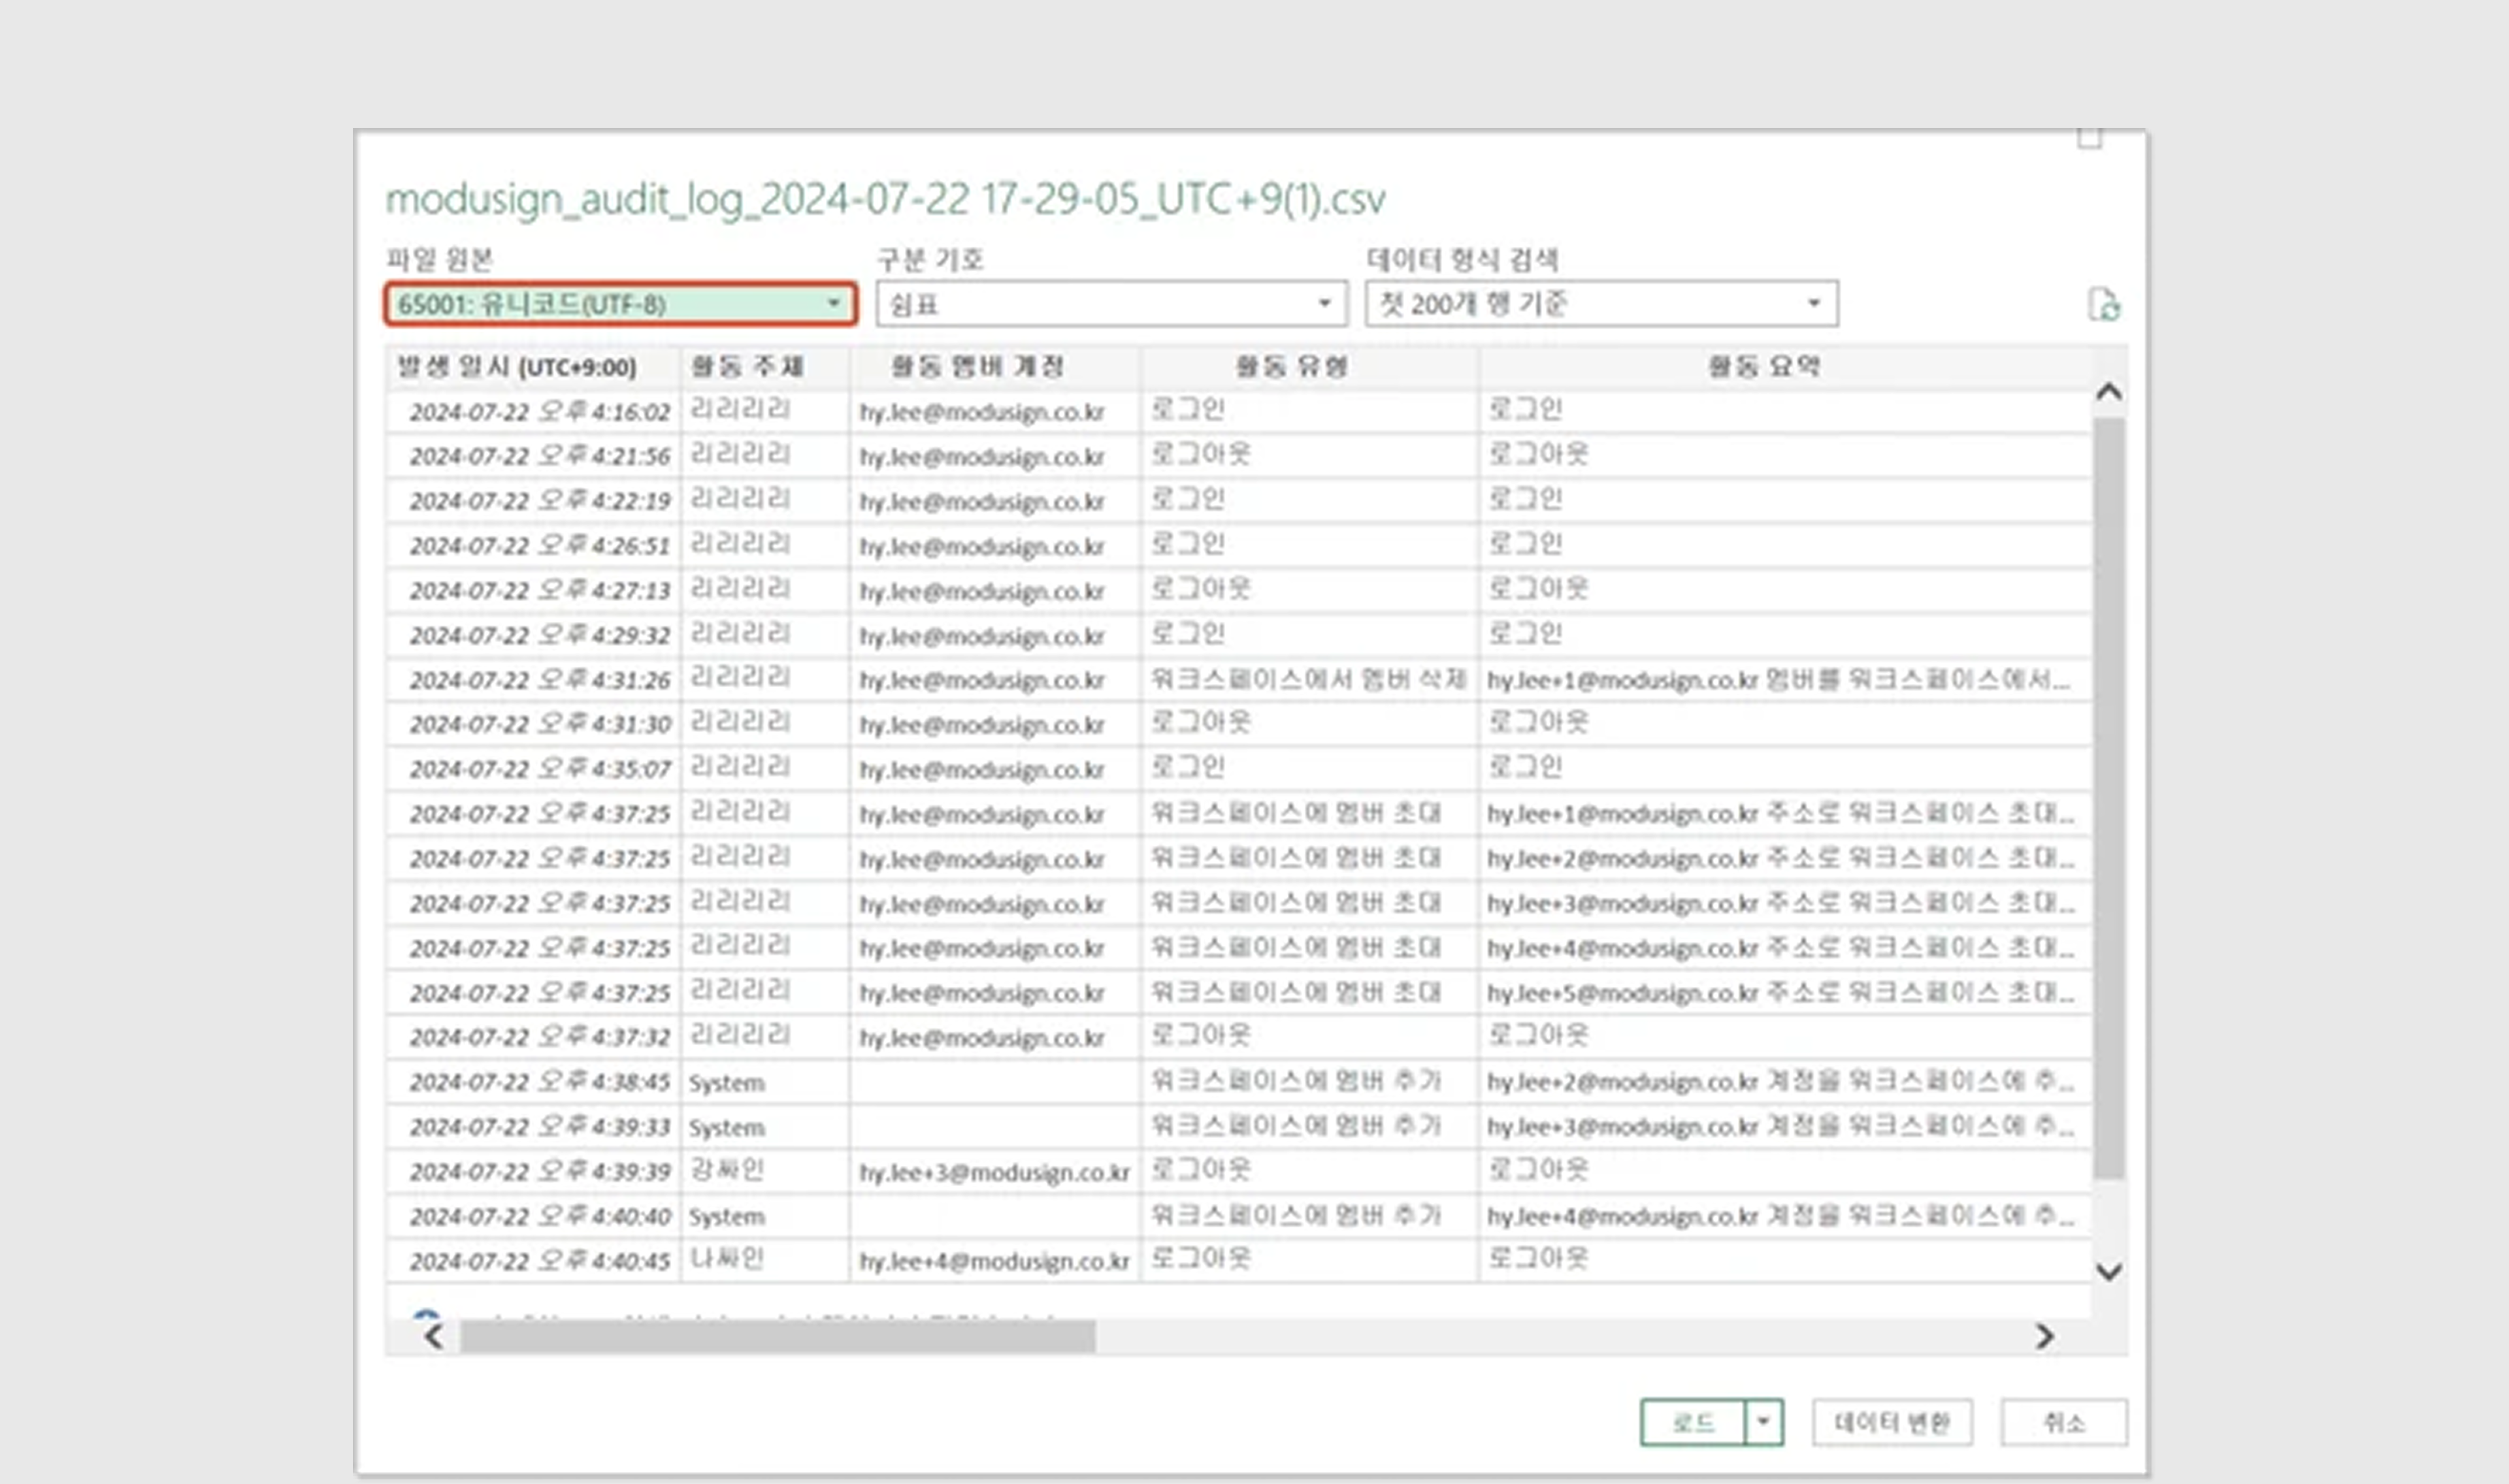
Task: Open the 파일 원본 UTF-8 encoding dropdown
Action: (x=620, y=304)
